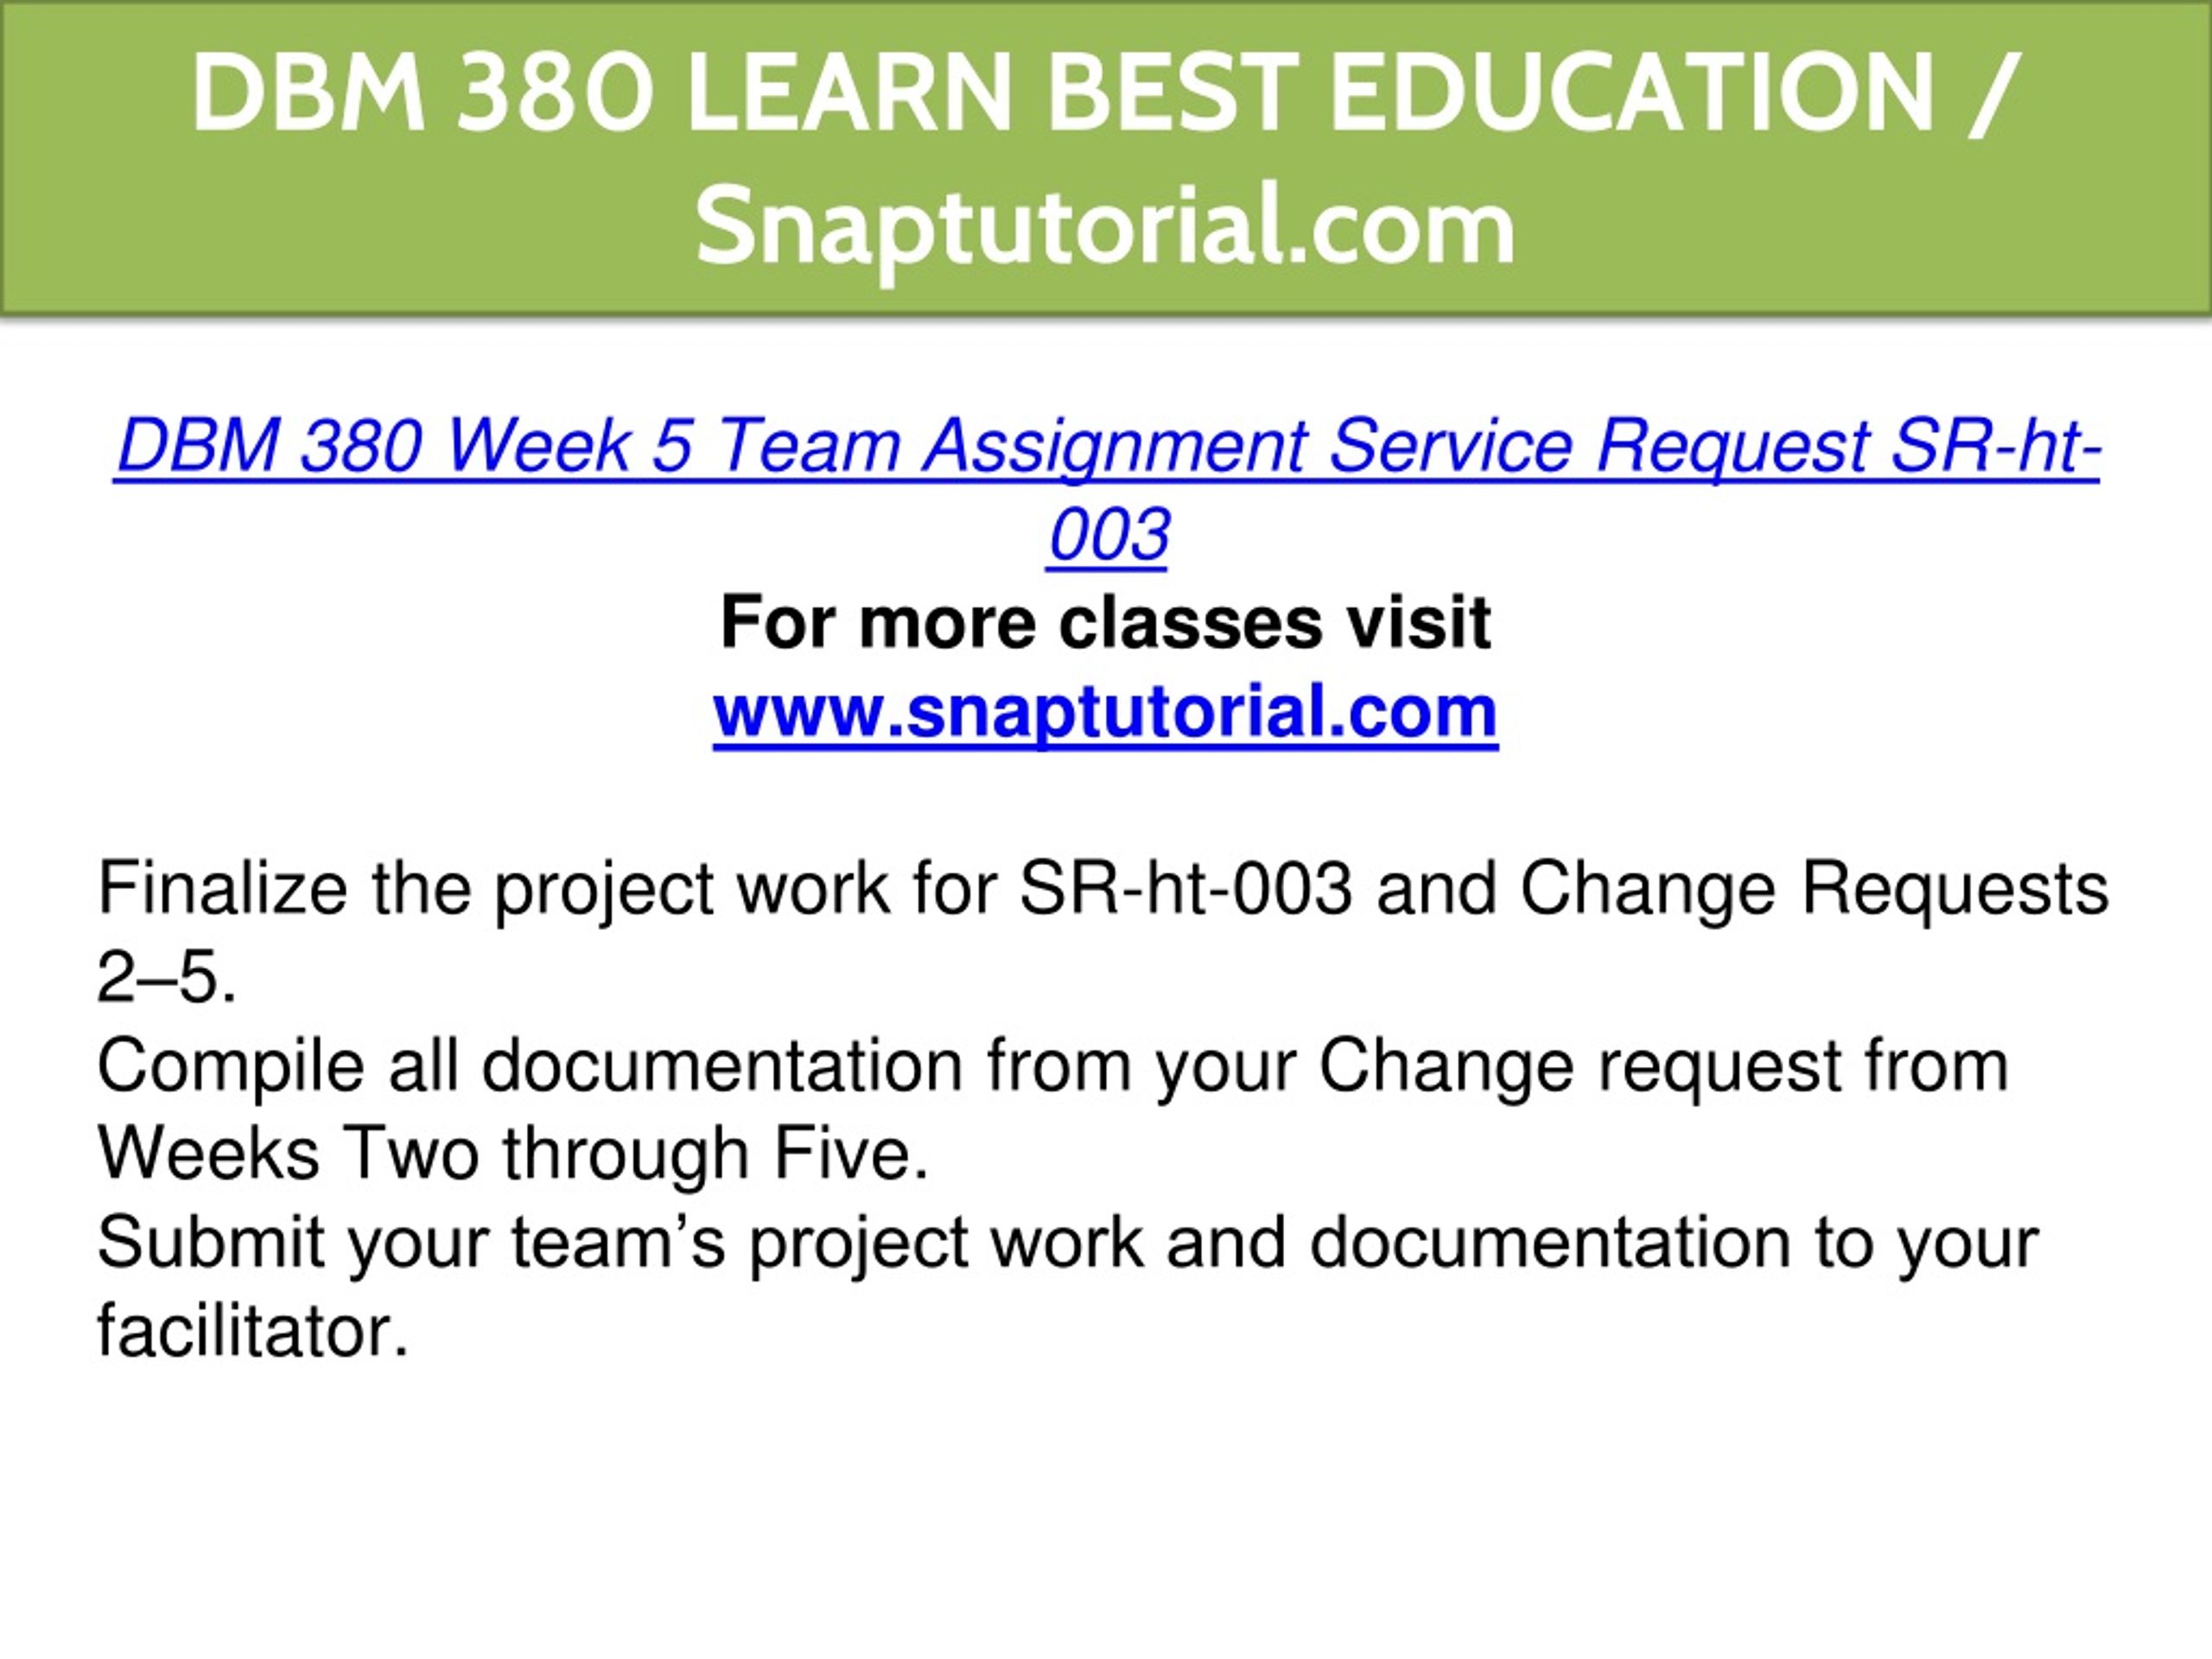
Task: Click the green slide title banner
Action: tap(1106, 158)
